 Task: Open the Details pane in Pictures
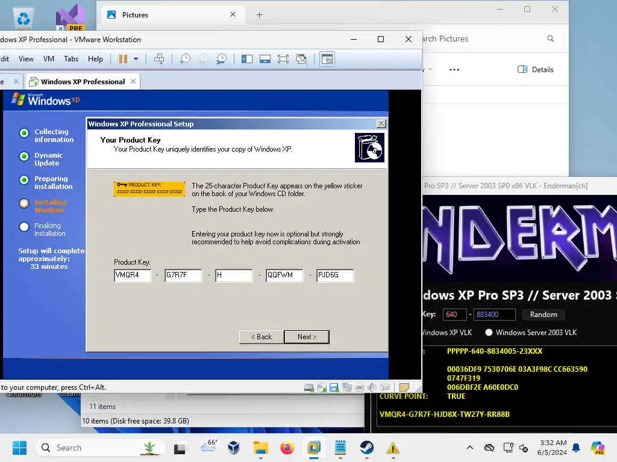point(535,70)
